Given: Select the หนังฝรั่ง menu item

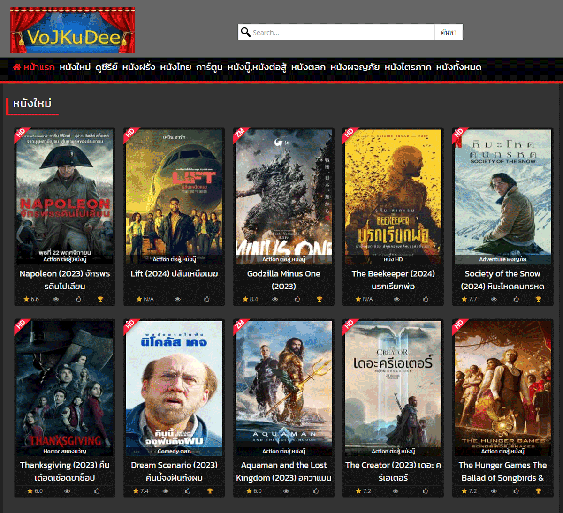Looking at the screenshot, I should 139,67.
